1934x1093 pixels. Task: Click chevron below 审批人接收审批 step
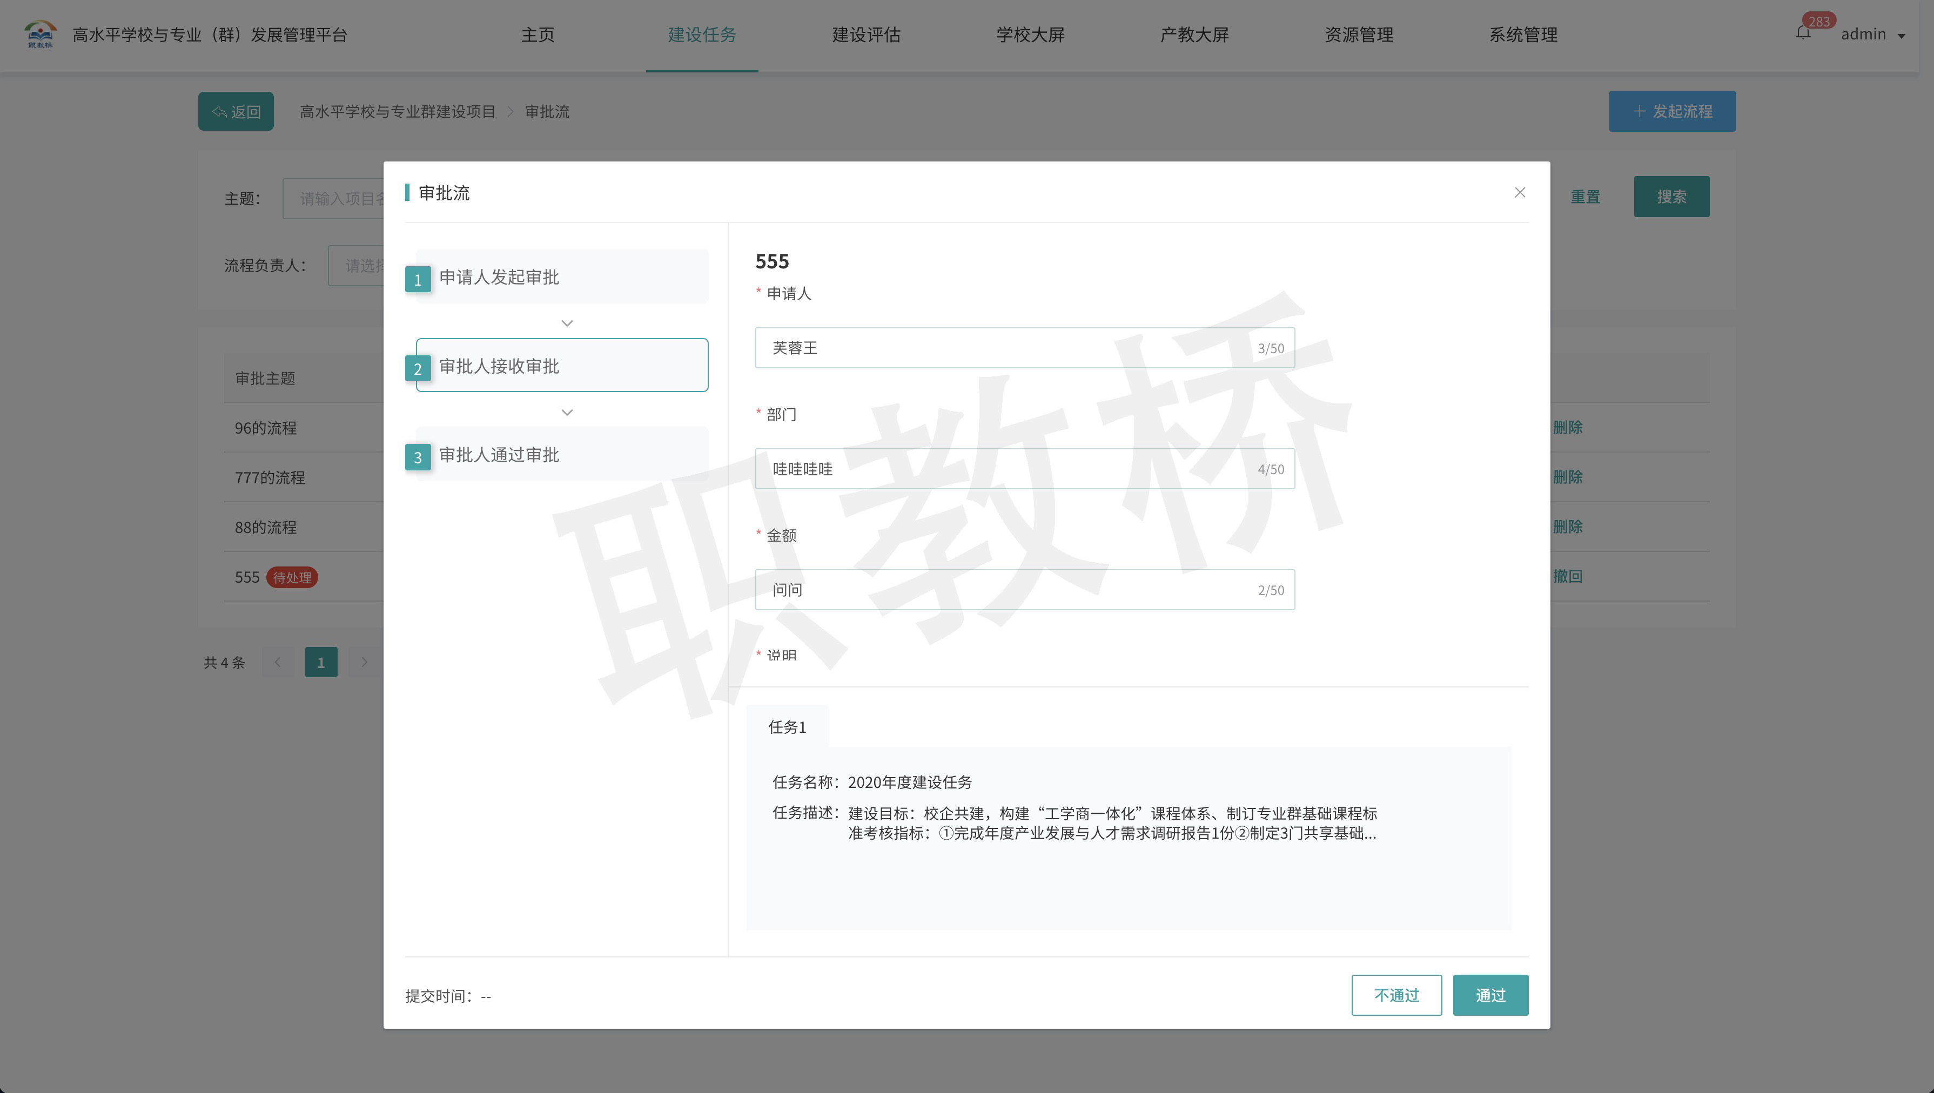point(567,412)
